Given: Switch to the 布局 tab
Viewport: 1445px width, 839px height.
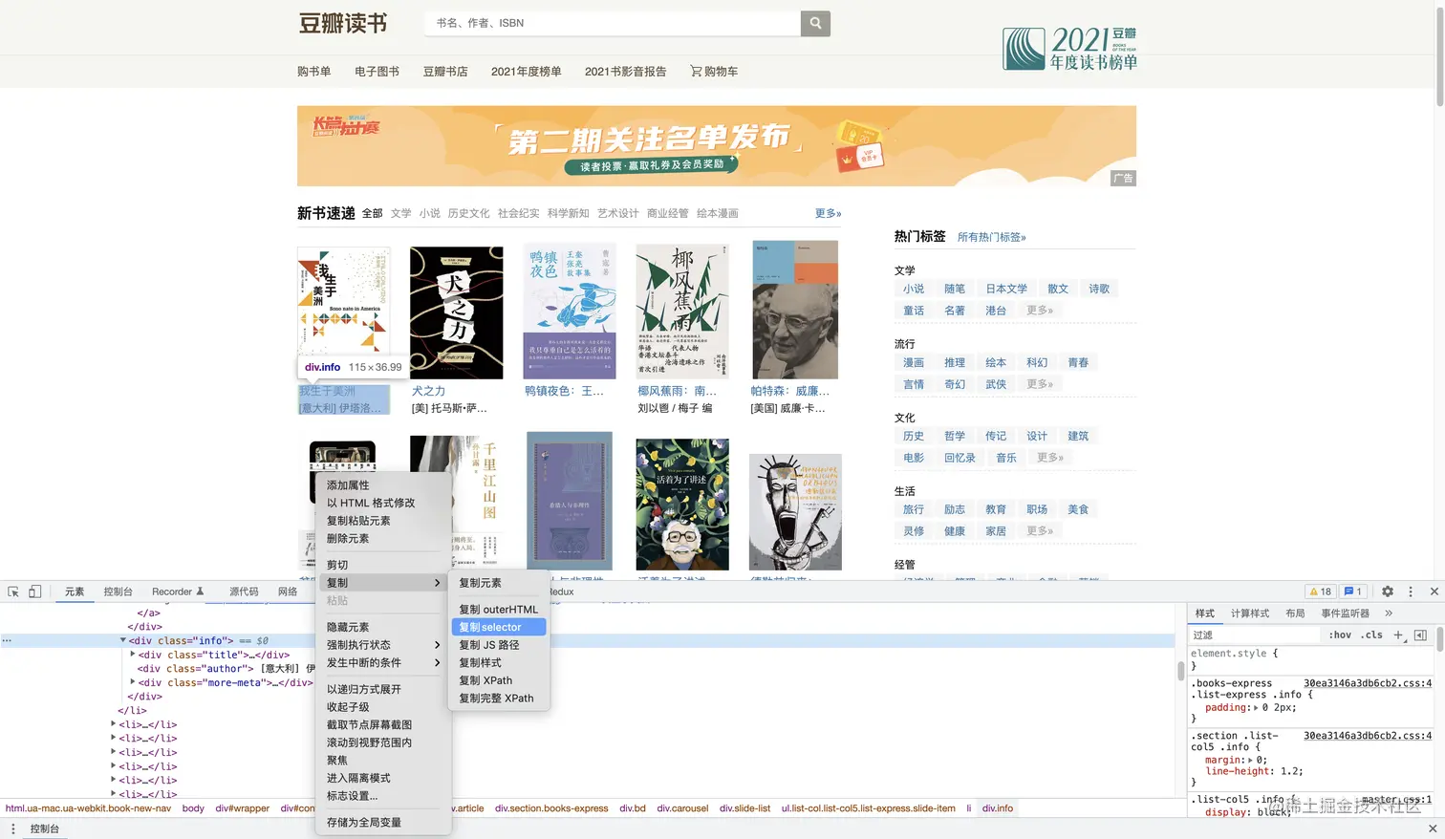Looking at the screenshot, I should pyautogui.click(x=1295, y=613).
